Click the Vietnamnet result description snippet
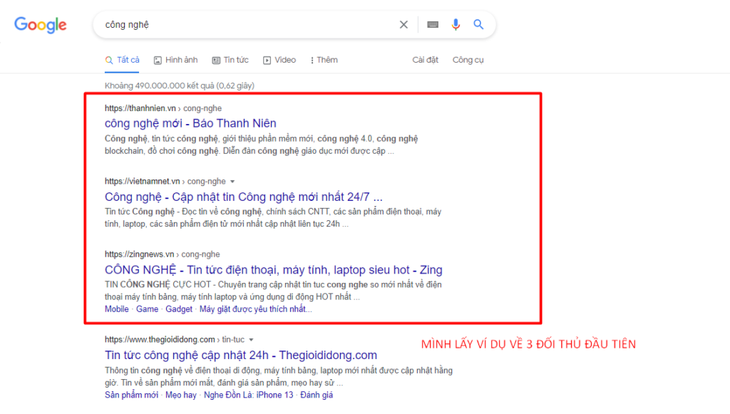730x414 pixels. tap(273, 218)
